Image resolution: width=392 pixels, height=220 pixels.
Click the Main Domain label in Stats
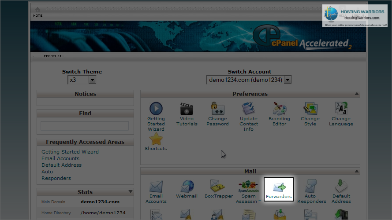[53, 202]
